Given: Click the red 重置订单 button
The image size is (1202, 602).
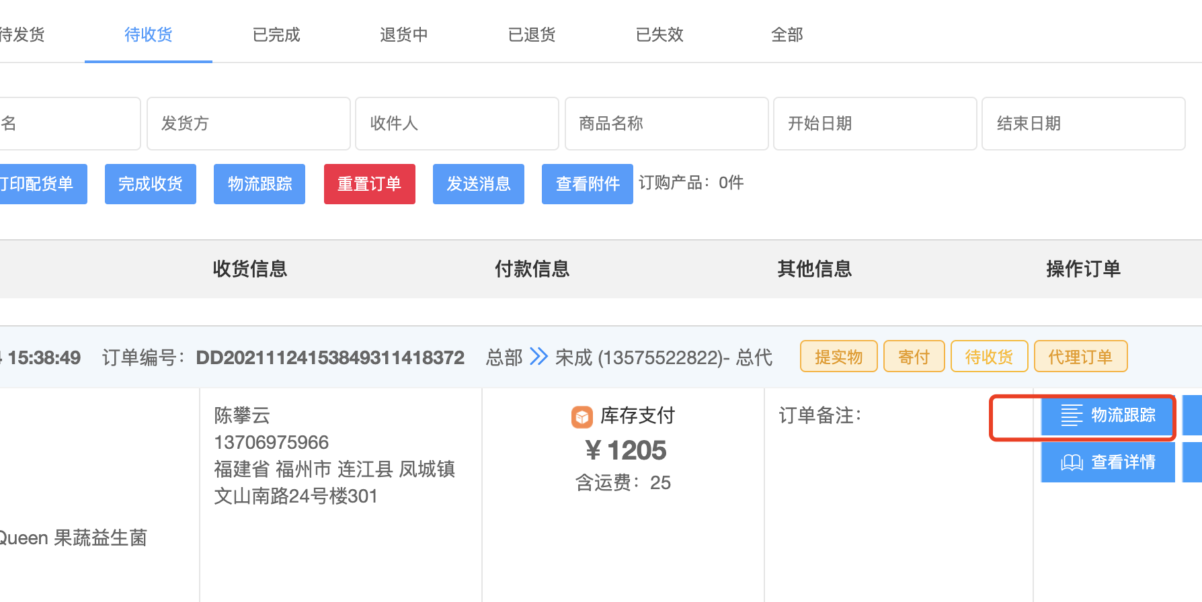Looking at the screenshot, I should [x=369, y=184].
